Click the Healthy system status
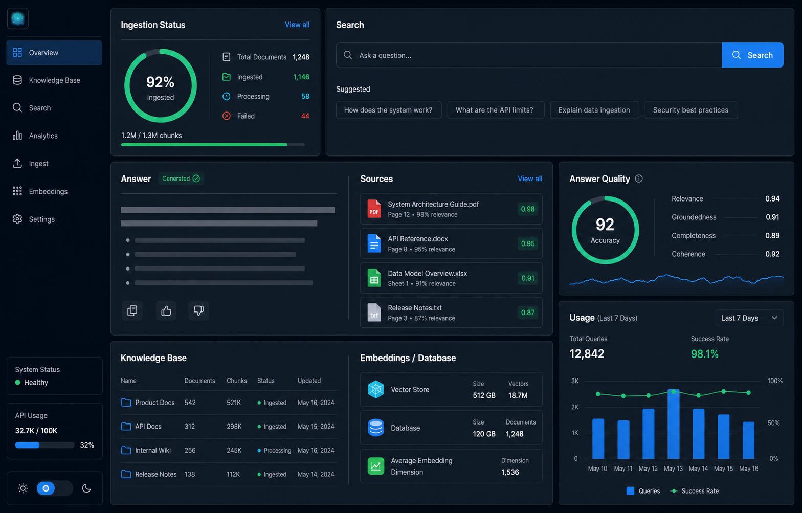Screen dimensions: 802x513 tap(32, 383)
